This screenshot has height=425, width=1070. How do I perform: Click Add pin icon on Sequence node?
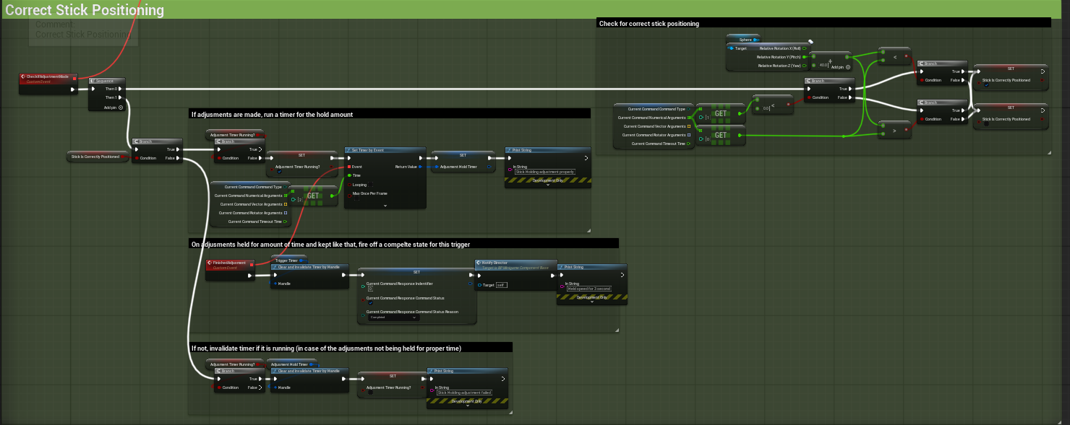120,107
